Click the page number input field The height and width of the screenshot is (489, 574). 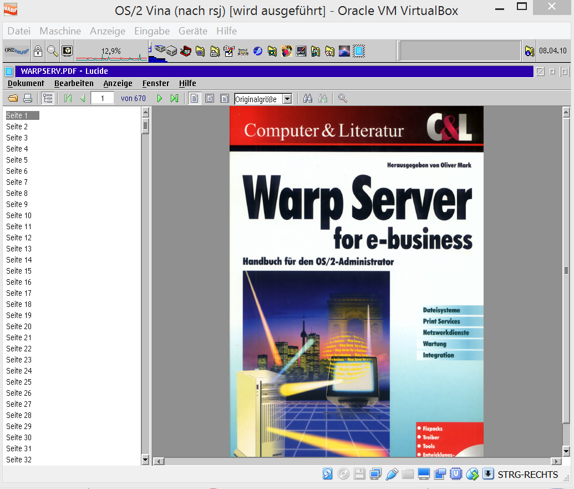103,99
